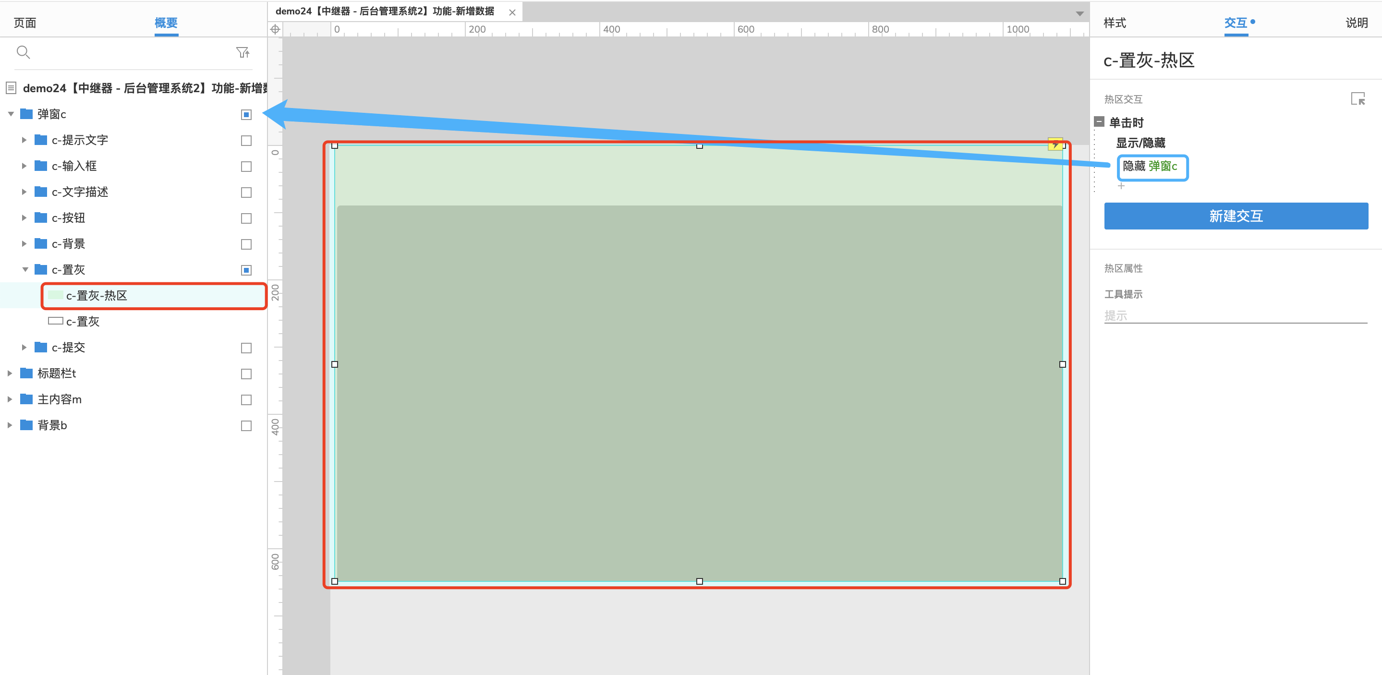Click the c-文字描述 folder icon
1382x675 pixels.
pyautogui.click(x=41, y=192)
